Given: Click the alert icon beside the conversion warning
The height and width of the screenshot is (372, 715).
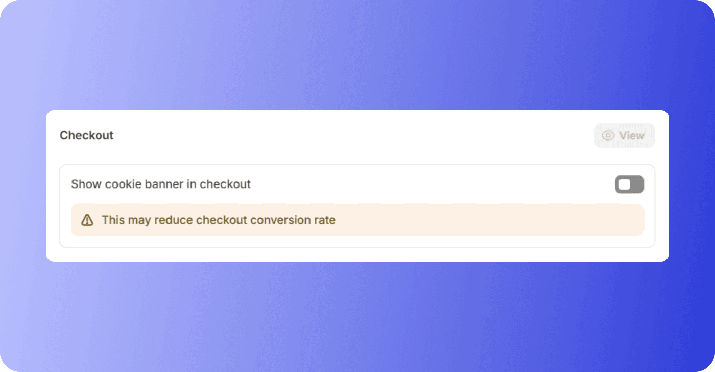Looking at the screenshot, I should (88, 220).
